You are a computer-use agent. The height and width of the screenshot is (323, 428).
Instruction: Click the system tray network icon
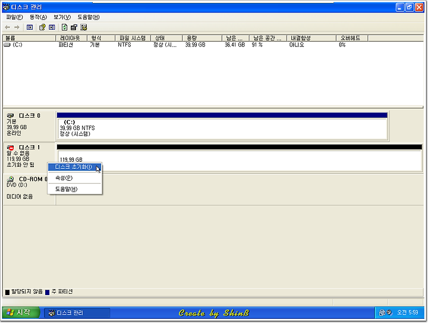click(382, 313)
